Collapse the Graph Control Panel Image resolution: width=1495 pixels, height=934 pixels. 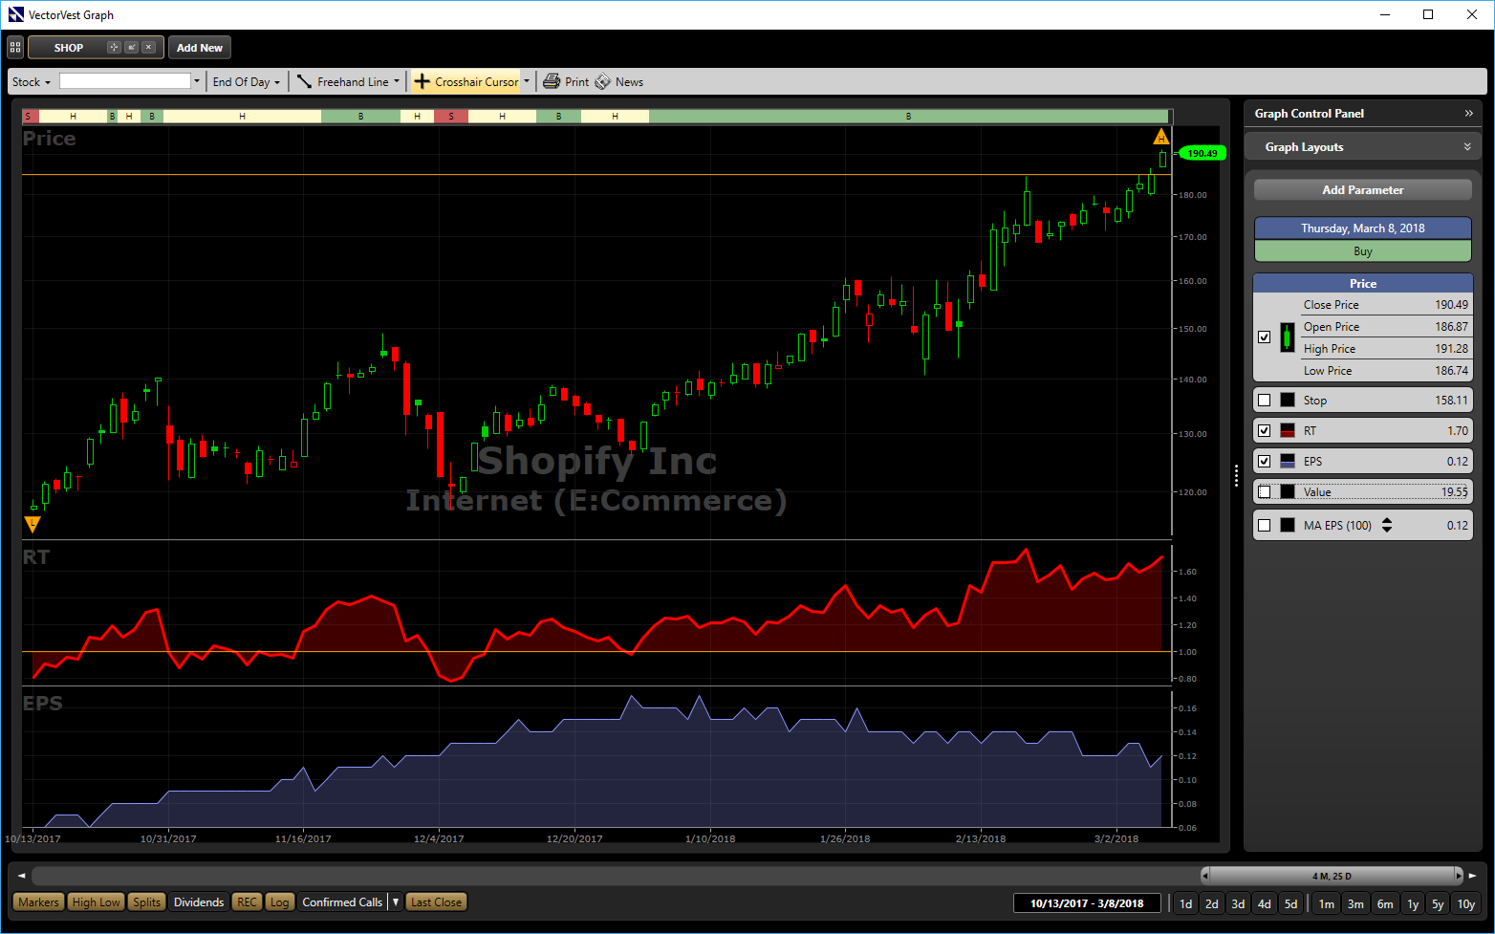tap(1469, 114)
